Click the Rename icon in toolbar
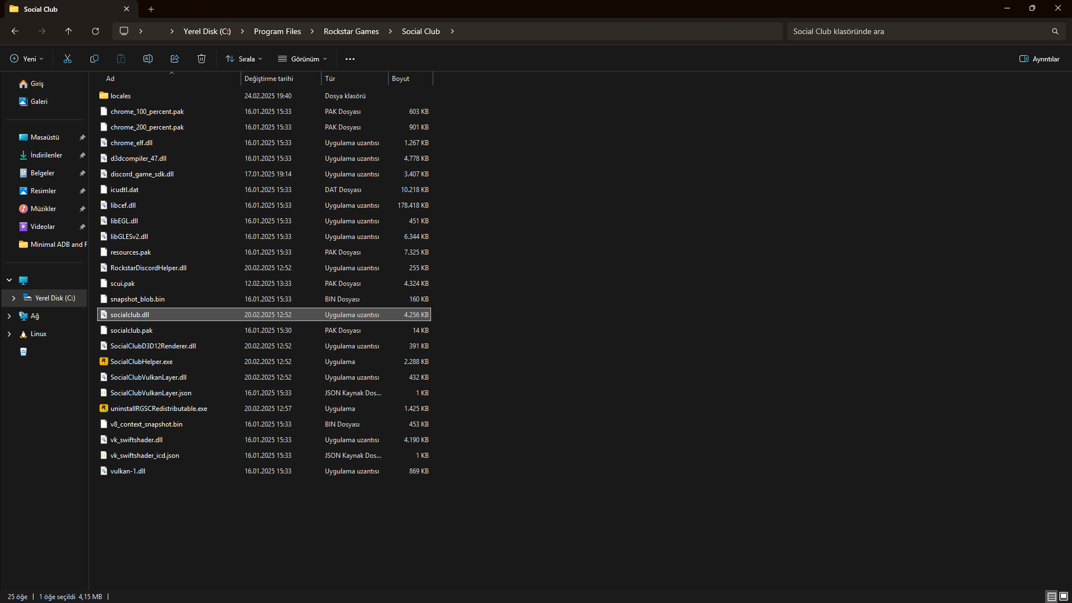This screenshot has width=1072, height=603. [x=148, y=59]
